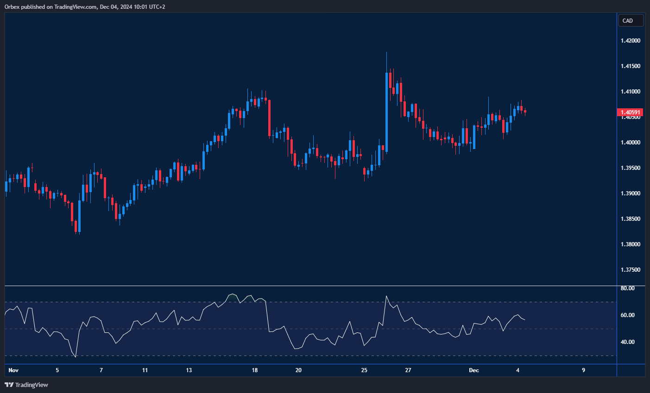Click the Nov label on the time axis
The image size is (650, 393).
[13, 370]
